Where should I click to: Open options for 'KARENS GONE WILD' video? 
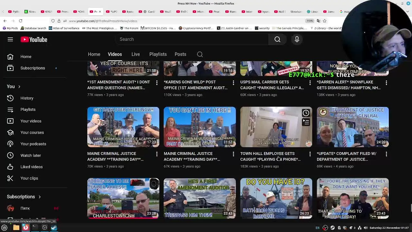click(233, 83)
